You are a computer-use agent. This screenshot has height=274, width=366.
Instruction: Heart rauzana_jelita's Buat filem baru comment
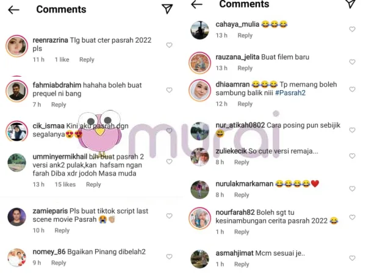(352, 61)
